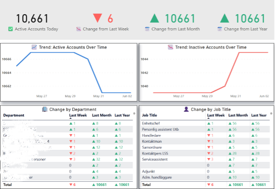Click the May 27 label in Inactive Accounts chart
The image size is (275, 189).
click(178, 96)
